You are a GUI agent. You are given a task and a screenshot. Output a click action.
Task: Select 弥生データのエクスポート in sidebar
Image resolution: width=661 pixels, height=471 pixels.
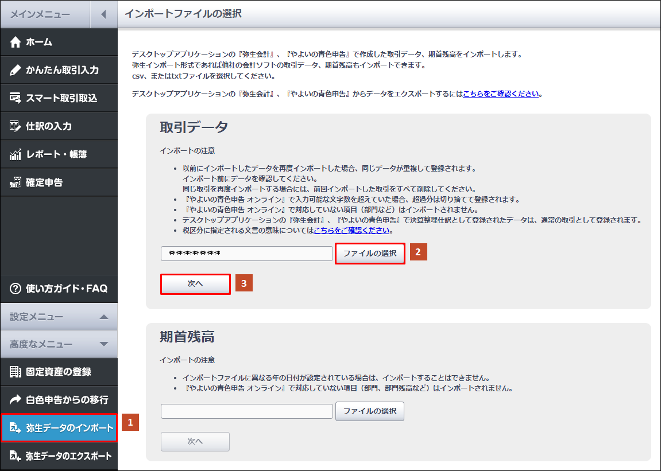pos(59,456)
